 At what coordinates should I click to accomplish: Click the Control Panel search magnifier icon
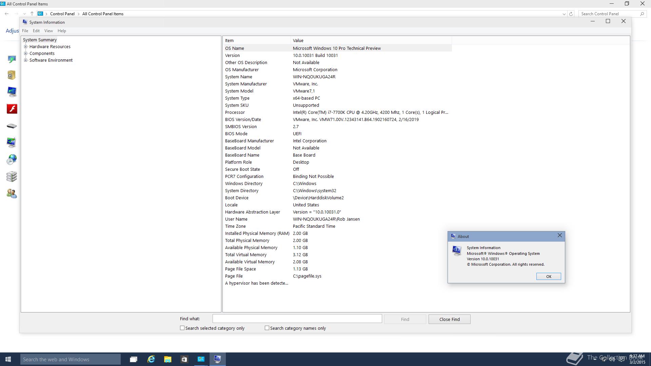click(x=642, y=14)
